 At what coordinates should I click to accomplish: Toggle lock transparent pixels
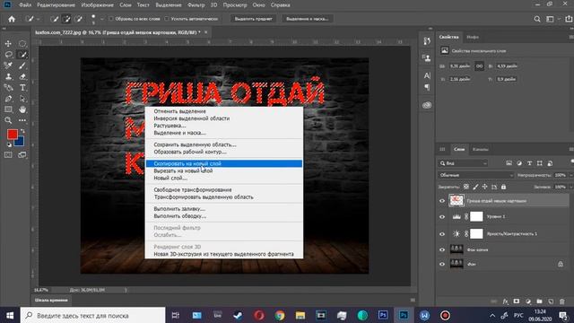[466, 187]
